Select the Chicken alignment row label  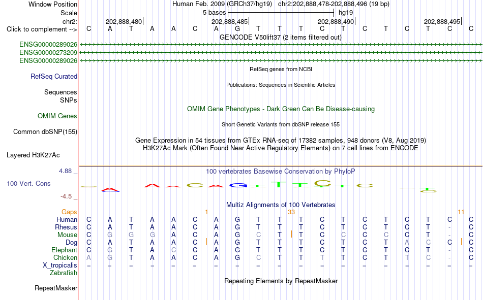(x=65, y=257)
